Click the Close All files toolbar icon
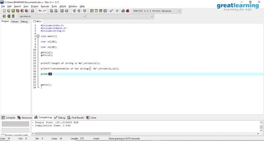The height and width of the screenshot is (148, 264). pyautogui.click(x=26, y=11)
